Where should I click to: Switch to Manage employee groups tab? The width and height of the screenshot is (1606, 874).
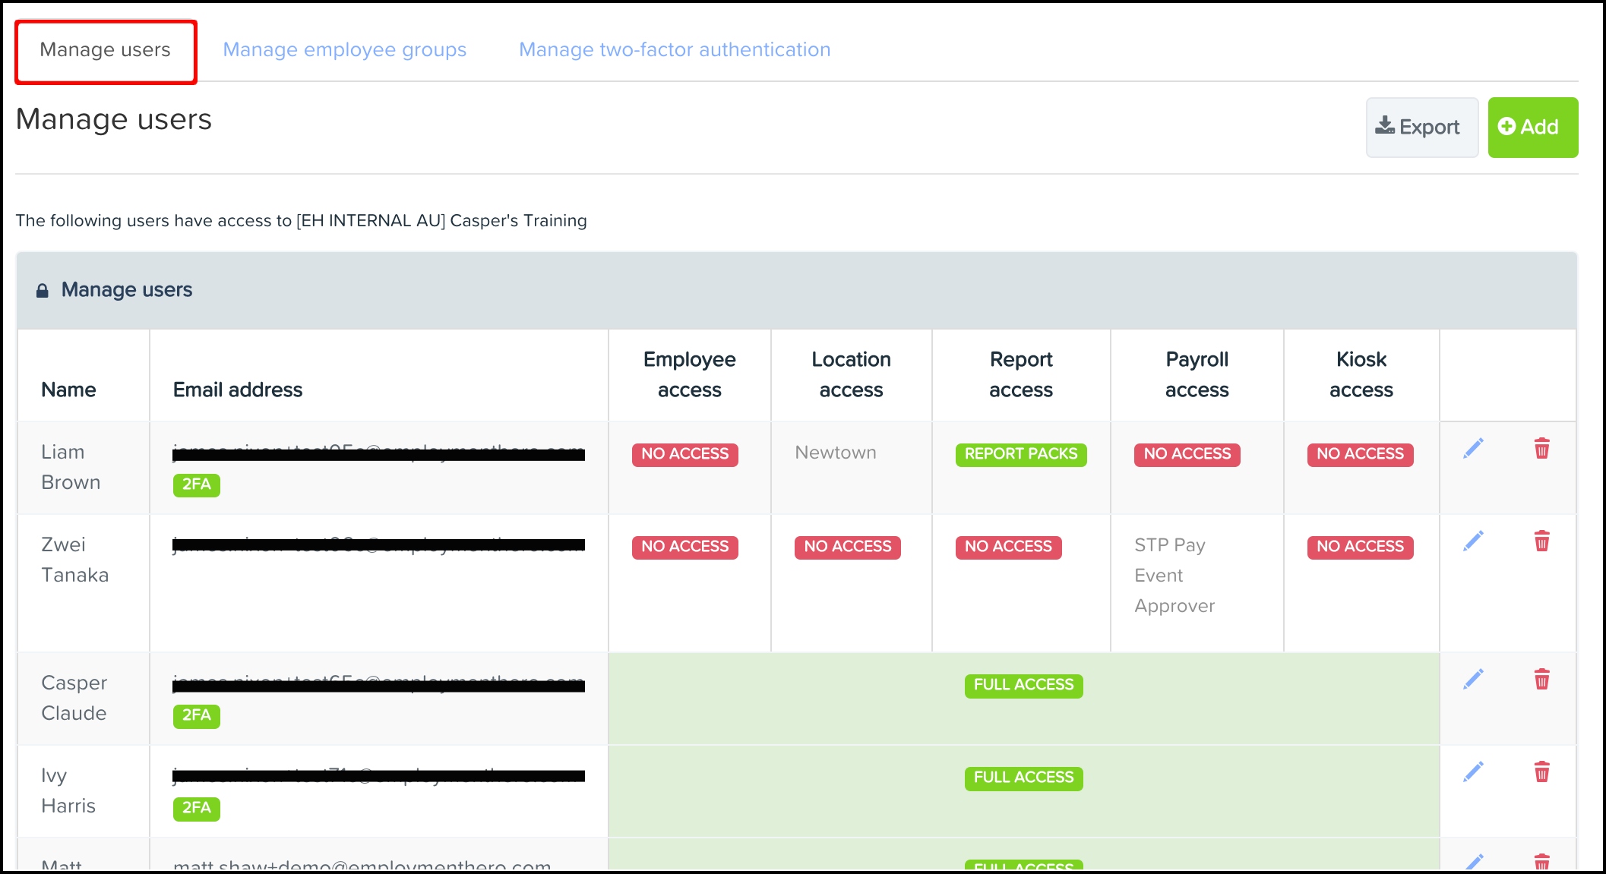point(344,50)
